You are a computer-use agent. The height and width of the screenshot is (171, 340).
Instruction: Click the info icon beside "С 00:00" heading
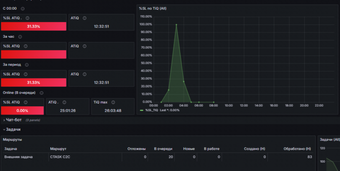[23, 9]
